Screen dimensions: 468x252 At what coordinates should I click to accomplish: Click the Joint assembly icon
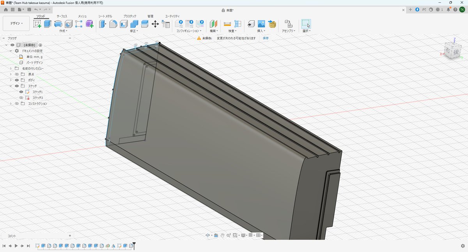click(289, 24)
